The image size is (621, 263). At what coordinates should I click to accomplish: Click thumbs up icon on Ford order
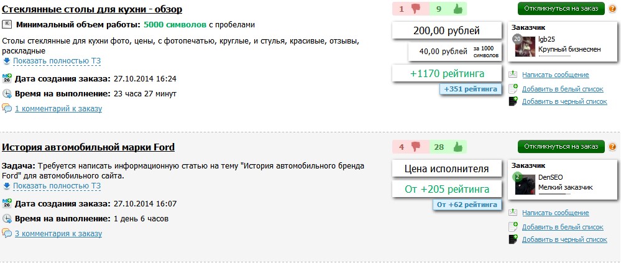pos(458,147)
